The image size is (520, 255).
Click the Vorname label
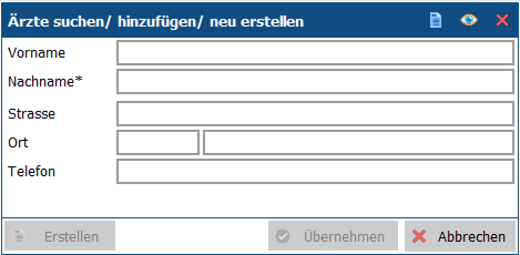point(37,53)
